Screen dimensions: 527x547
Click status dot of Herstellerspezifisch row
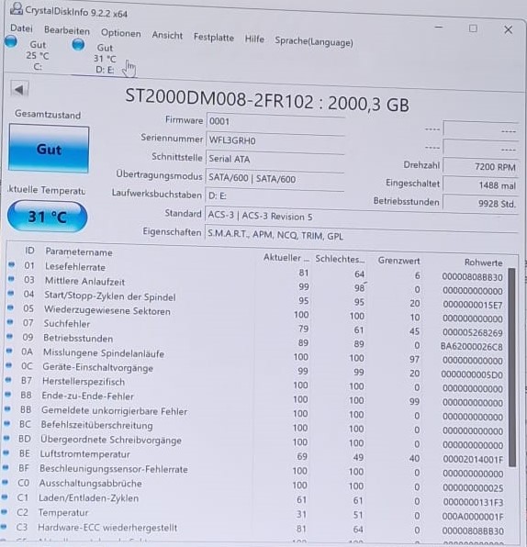point(8,380)
